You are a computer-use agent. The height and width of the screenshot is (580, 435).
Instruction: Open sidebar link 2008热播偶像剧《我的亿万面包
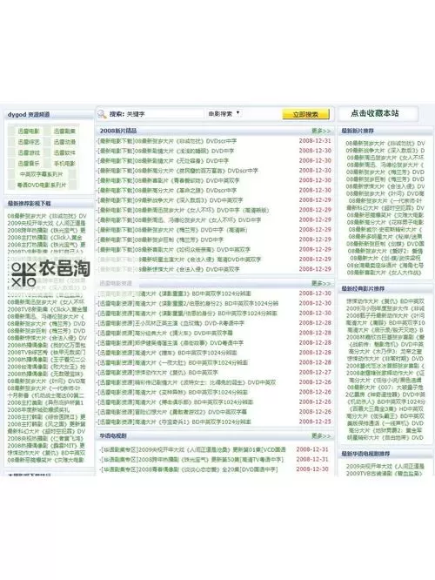(46, 346)
